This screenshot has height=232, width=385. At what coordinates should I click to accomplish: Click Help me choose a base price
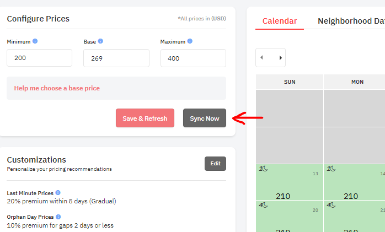[57, 88]
